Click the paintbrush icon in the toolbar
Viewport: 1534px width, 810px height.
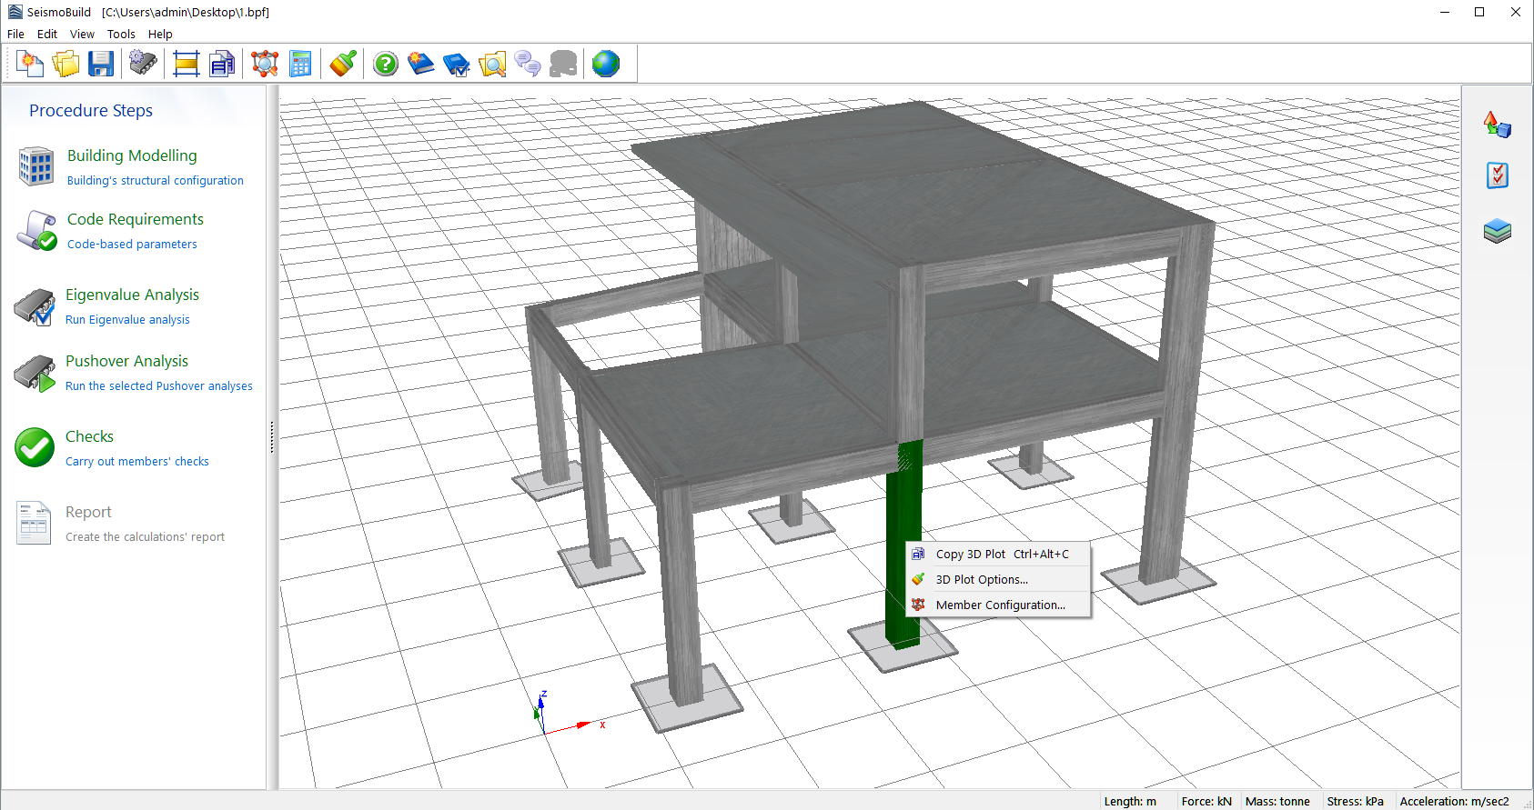pyautogui.click(x=343, y=64)
